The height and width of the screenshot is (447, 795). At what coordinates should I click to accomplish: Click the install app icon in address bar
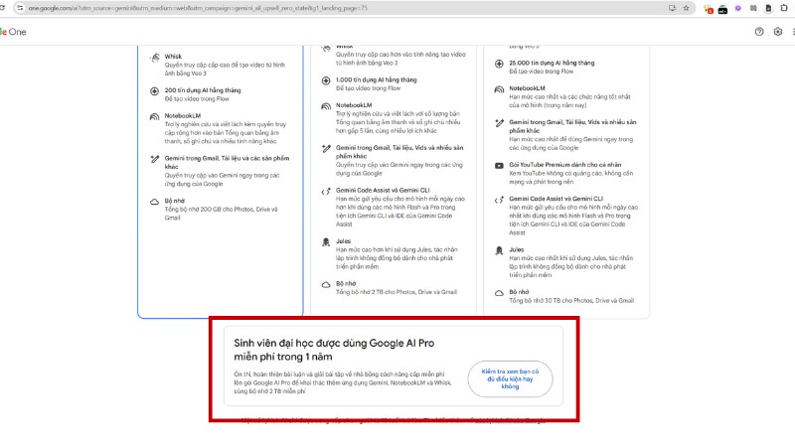[x=672, y=8]
